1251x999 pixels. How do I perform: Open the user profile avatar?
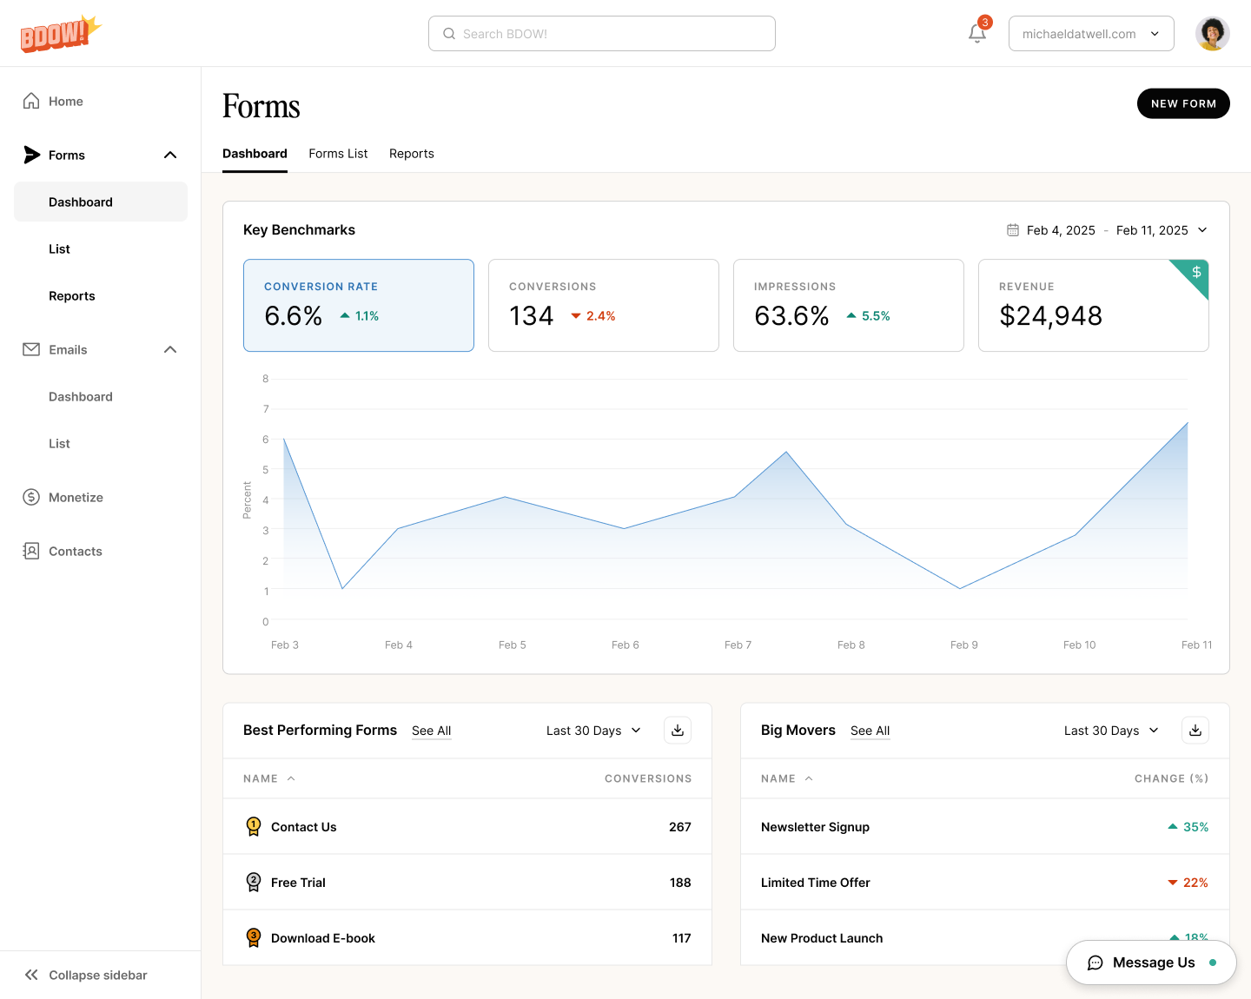click(1212, 34)
